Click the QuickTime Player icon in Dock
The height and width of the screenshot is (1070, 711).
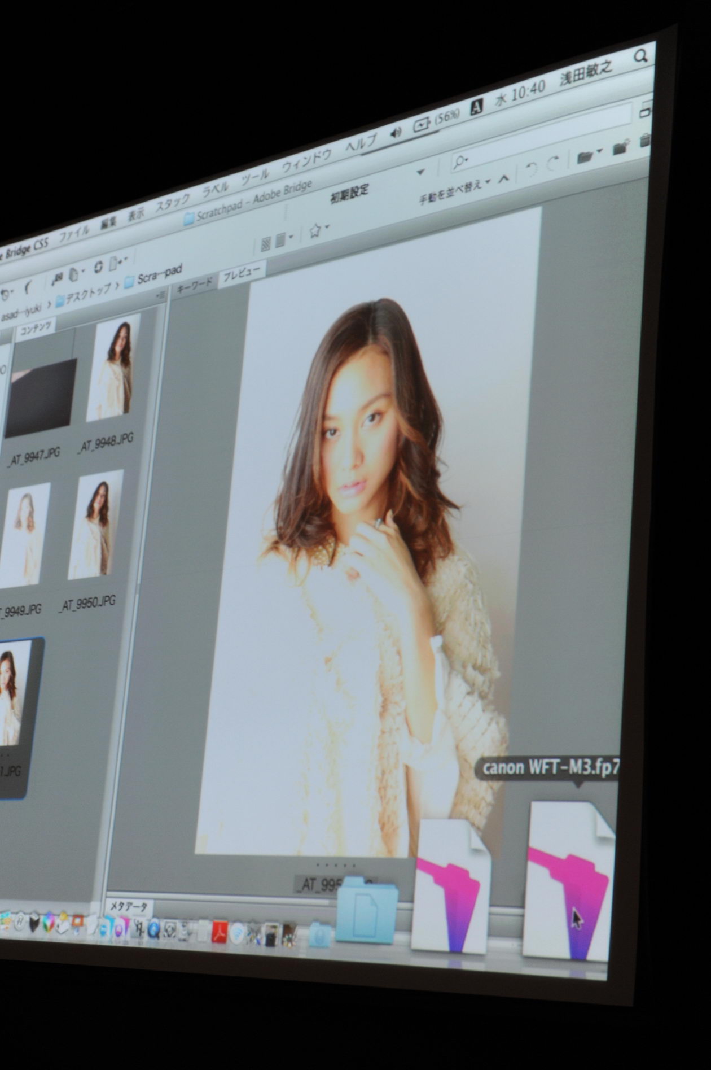click(153, 930)
